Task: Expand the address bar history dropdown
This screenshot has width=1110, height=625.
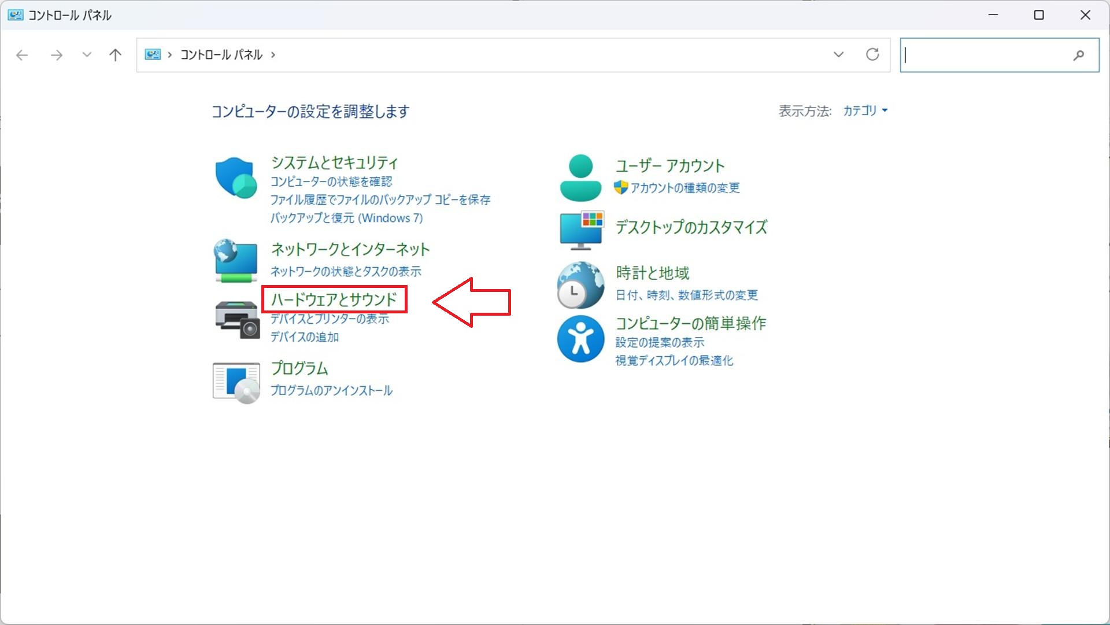Action: (x=838, y=55)
